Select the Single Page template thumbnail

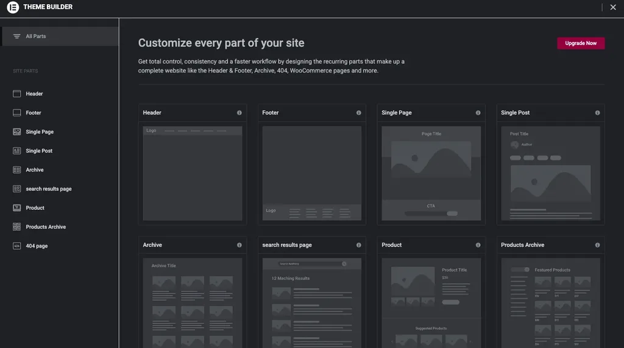[x=431, y=173]
